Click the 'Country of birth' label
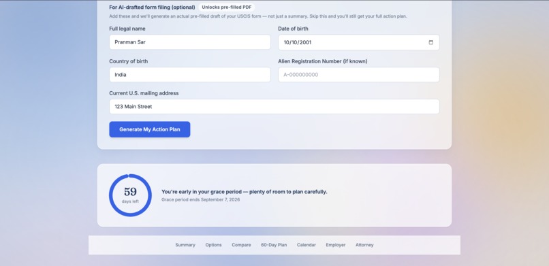The width and height of the screenshot is (549, 266). tap(129, 61)
